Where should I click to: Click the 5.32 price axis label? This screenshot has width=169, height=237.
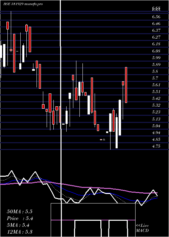[156, 105]
